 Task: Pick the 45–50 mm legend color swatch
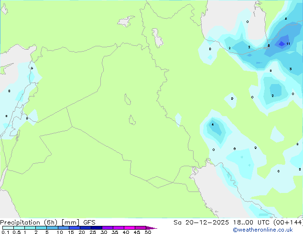[x=141, y=228]
